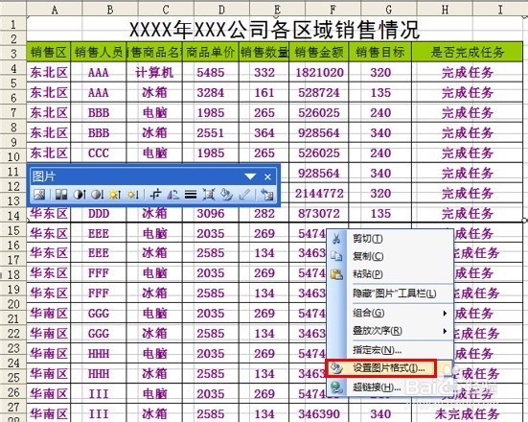Click the 销售金额 header cell
Image resolution: width=528 pixels, height=422 pixels.
(319, 52)
